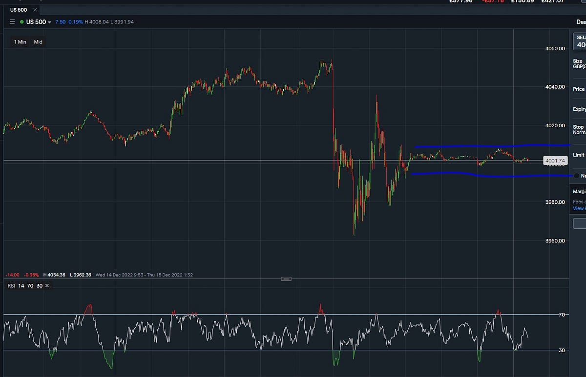Click the RSI overbought level 70 label
This screenshot has height=377, width=586.
[31, 286]
